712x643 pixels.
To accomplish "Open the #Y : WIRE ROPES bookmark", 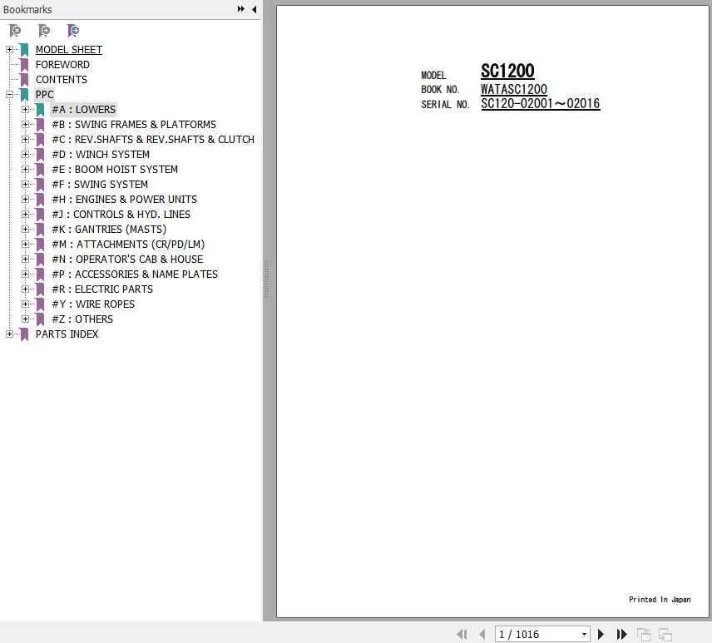I will coord(93,304).
